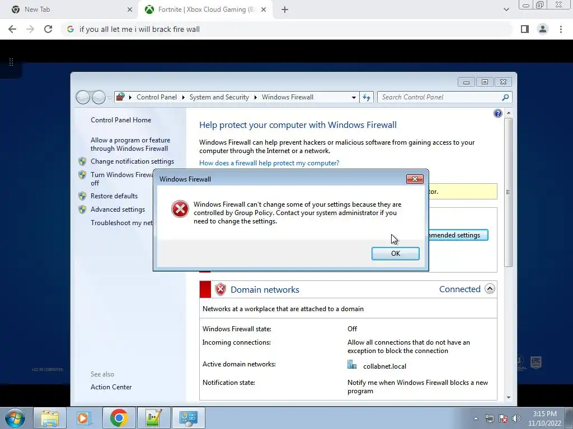573x429 pixels.
Task: Open Change notification settings link
Action: pos(132,161)
